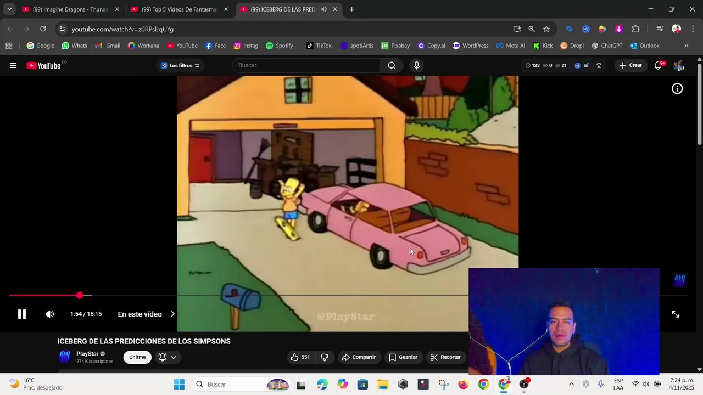Mute the ICEBERG tab via speaker icon
The width and height of the screenshot is (703, 395).
pos(324,9)
